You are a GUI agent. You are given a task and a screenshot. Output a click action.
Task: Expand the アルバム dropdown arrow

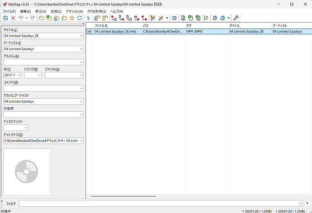point(81,62)
